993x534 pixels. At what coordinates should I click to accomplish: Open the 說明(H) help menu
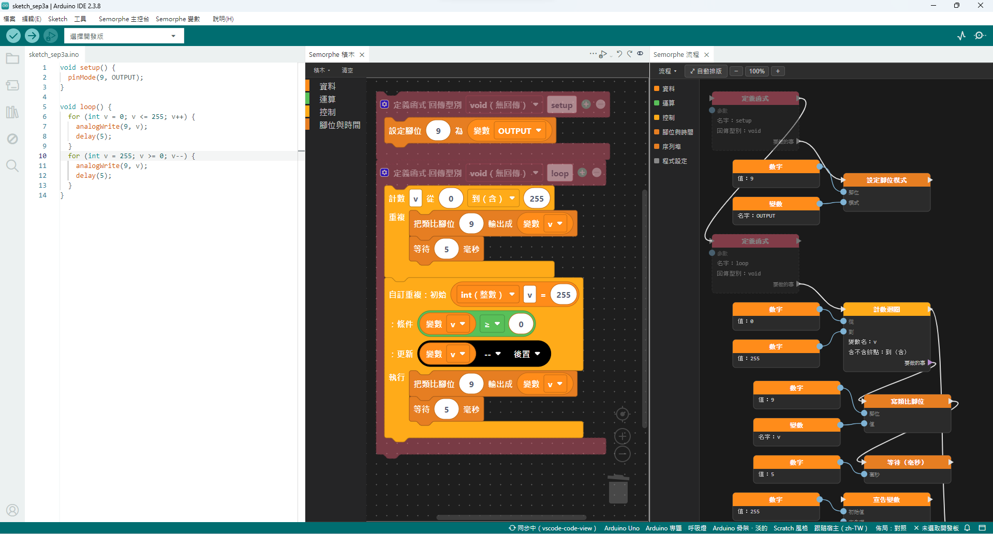coord(223,19)
